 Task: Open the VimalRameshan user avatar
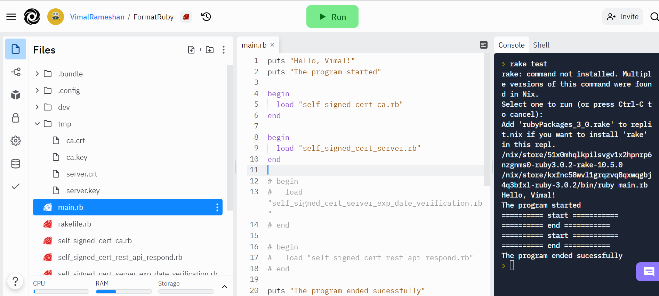click(x=56, y=17)
